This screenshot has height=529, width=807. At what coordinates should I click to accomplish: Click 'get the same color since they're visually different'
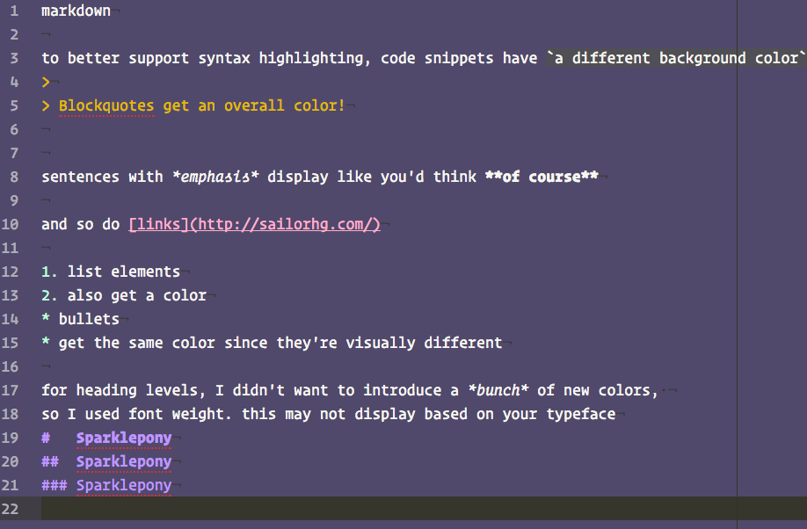[280, 343]
